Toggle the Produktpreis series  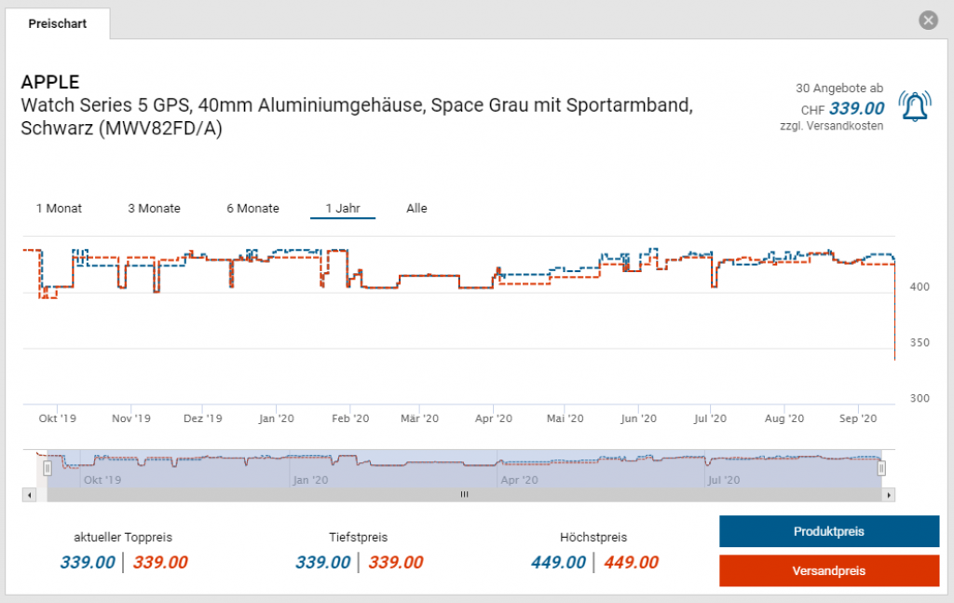tap(828, 531)
